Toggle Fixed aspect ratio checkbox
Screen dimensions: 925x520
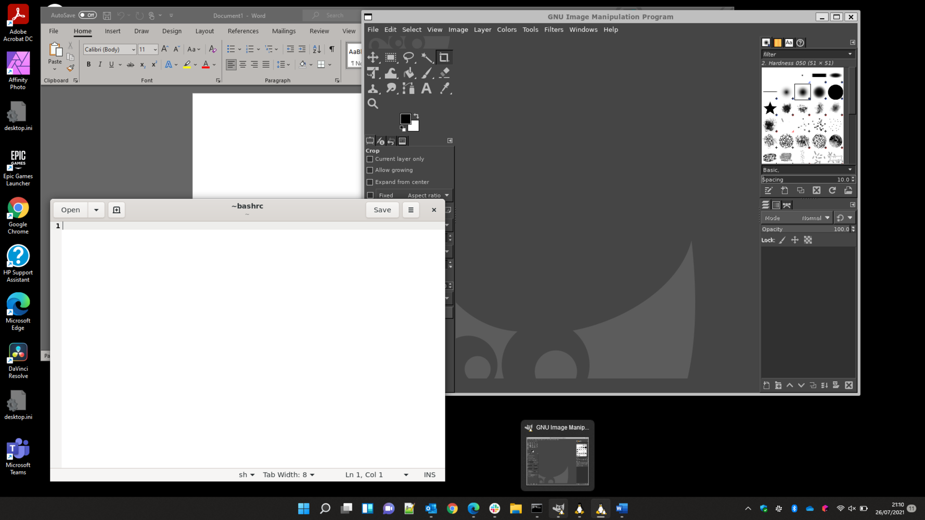(370, 196)
